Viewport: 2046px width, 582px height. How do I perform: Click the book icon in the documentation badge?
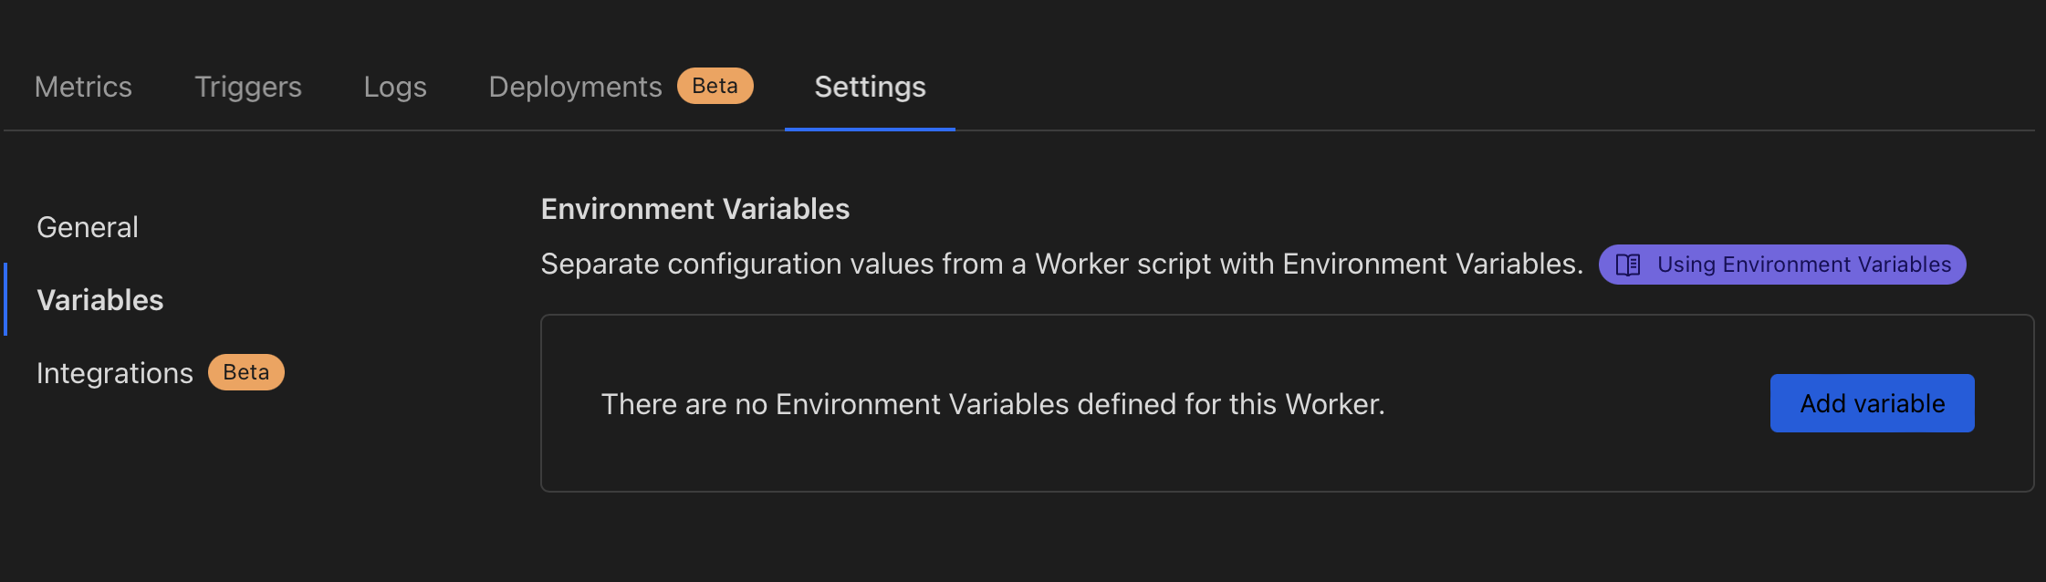pos(1628,265)
